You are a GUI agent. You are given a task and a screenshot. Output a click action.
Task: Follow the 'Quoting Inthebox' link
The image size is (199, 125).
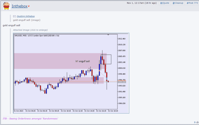26,16
